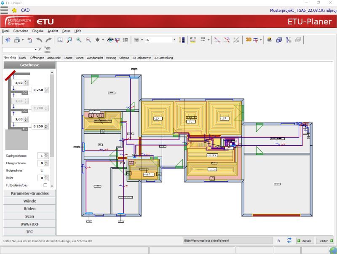Open the Extras menu
Image resolution: width=337 pixels, height=254 pixels.
click(66, 31)
